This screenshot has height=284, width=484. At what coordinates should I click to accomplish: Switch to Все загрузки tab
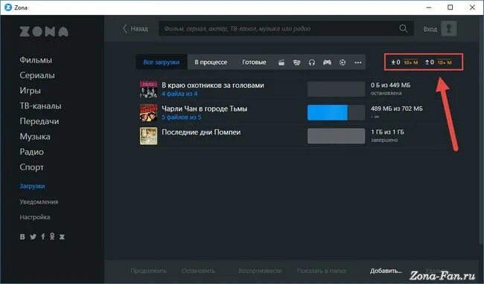pos(162,62)
